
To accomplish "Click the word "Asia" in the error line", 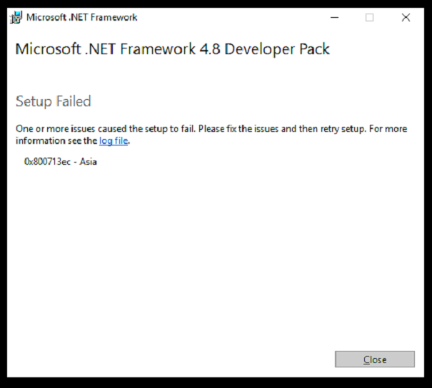I will (88, 161).
